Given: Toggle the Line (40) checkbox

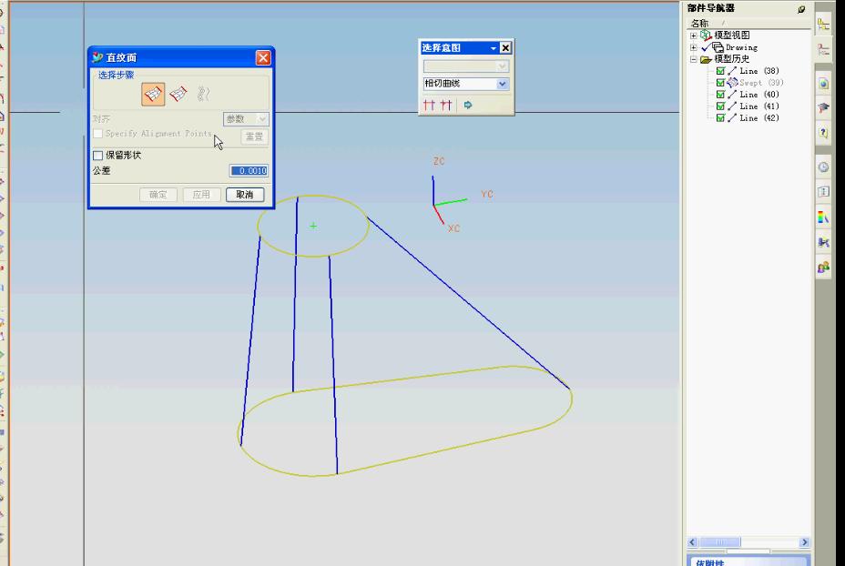Looking at the screenshot, I should 720,95.
